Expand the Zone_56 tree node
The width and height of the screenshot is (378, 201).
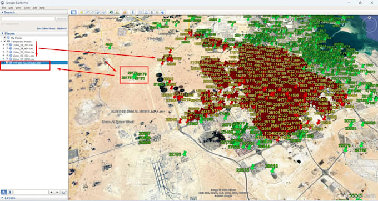[x=3, y=56]
